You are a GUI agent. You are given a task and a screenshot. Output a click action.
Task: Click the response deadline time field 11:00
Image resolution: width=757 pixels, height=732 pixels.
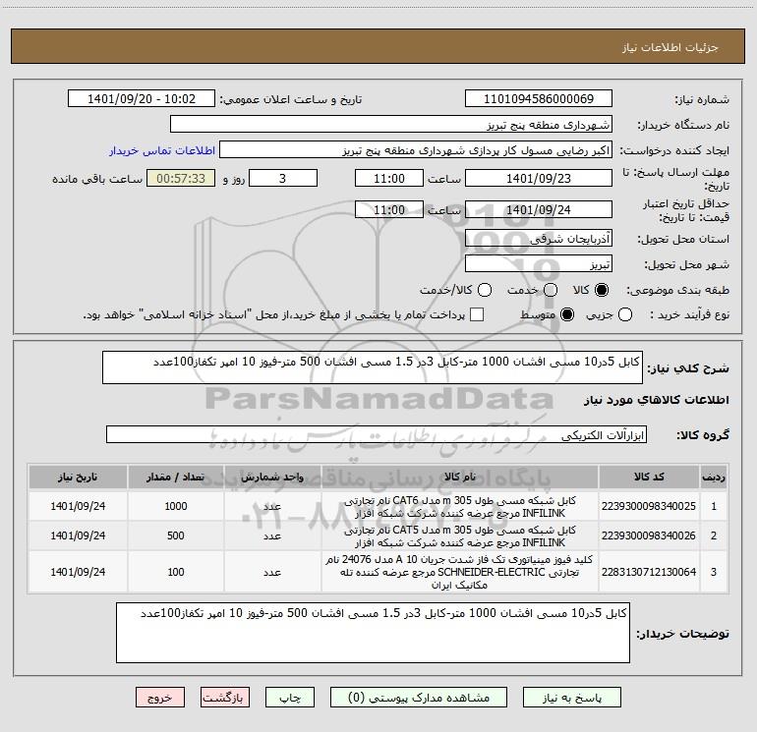[389, 179]
